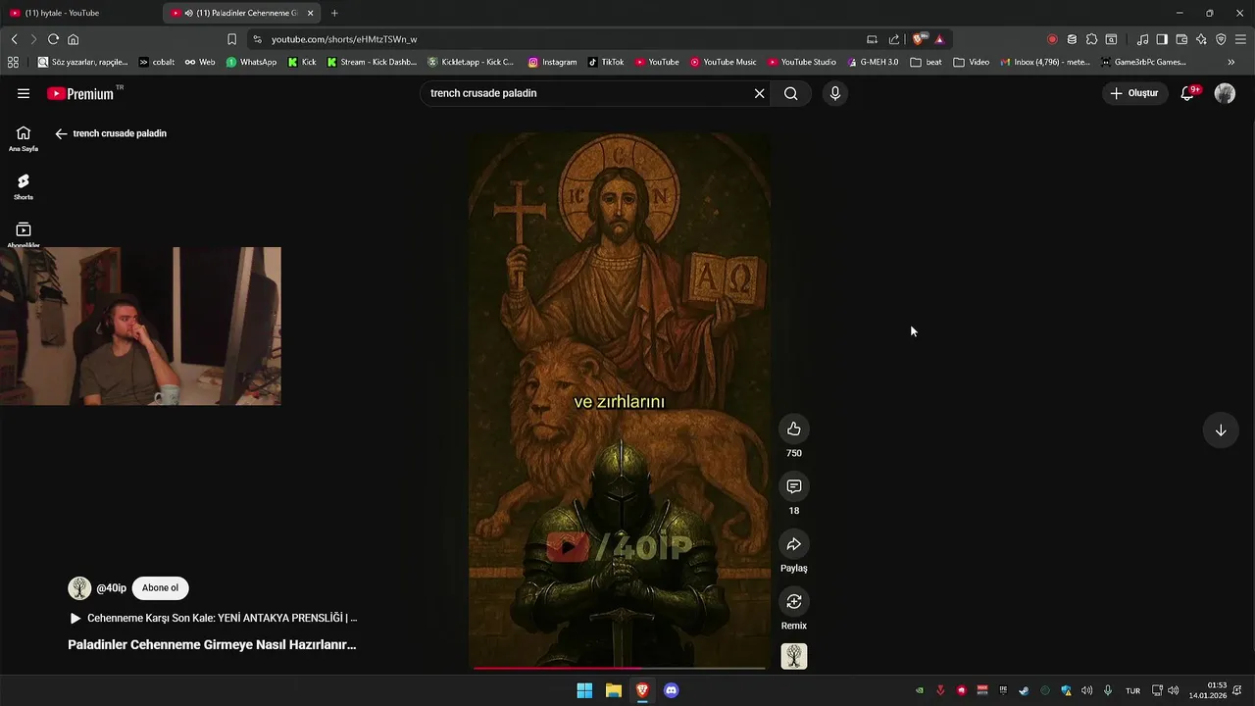Click the Paylaş share arrow icon
1255x706 pixels.
pyautogui.click(x=794, y=544)
